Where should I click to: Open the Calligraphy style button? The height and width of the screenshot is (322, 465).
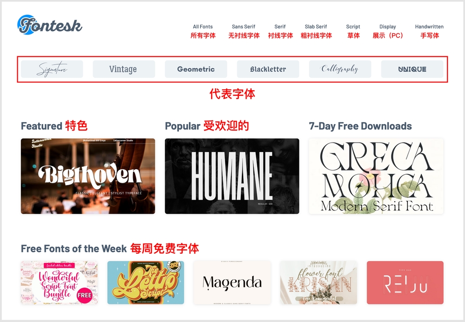340,69
